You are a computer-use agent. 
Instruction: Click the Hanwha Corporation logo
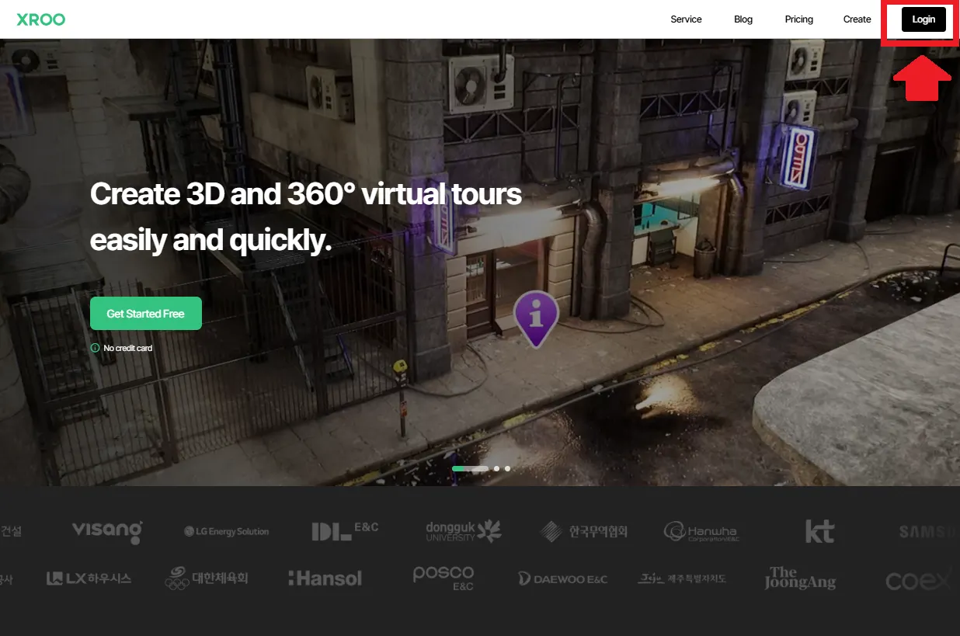701,531
